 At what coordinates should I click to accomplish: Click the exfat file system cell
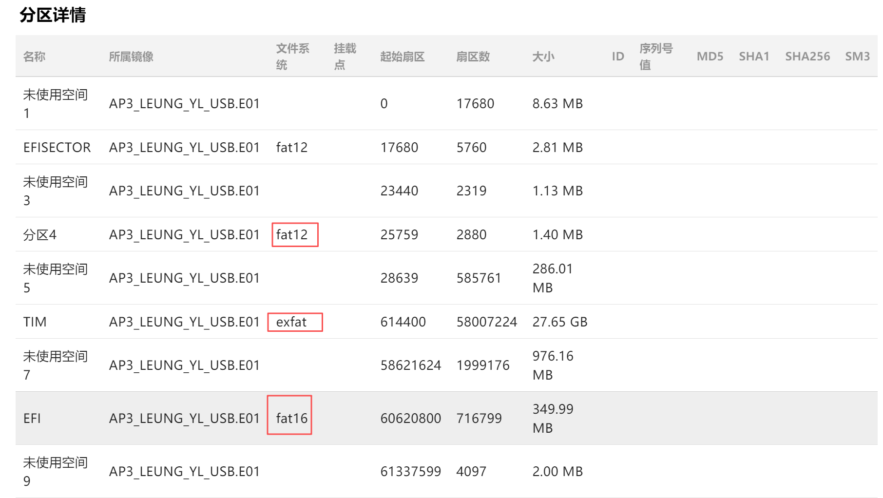(x=291, y=322)
